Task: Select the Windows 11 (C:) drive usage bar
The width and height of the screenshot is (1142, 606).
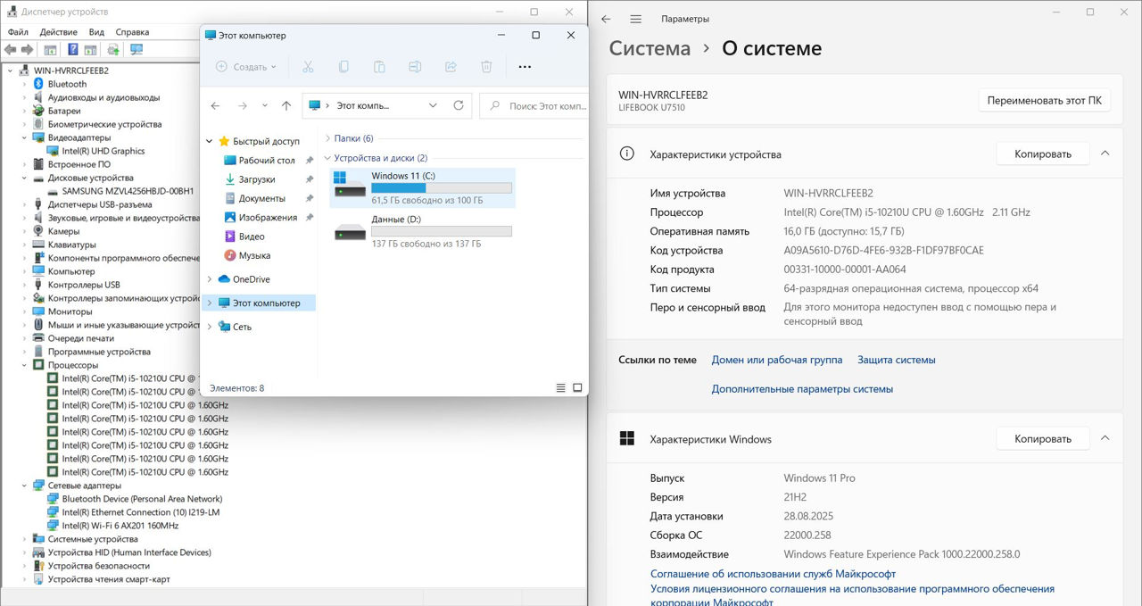Action: [441, 188]
